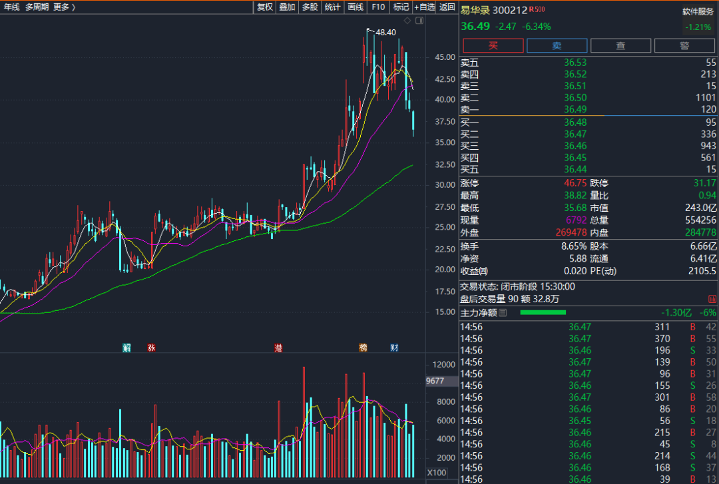This screenshot has width=719, height=484.
Task: Select the 买三 36.46 order row
Action: 588,146
